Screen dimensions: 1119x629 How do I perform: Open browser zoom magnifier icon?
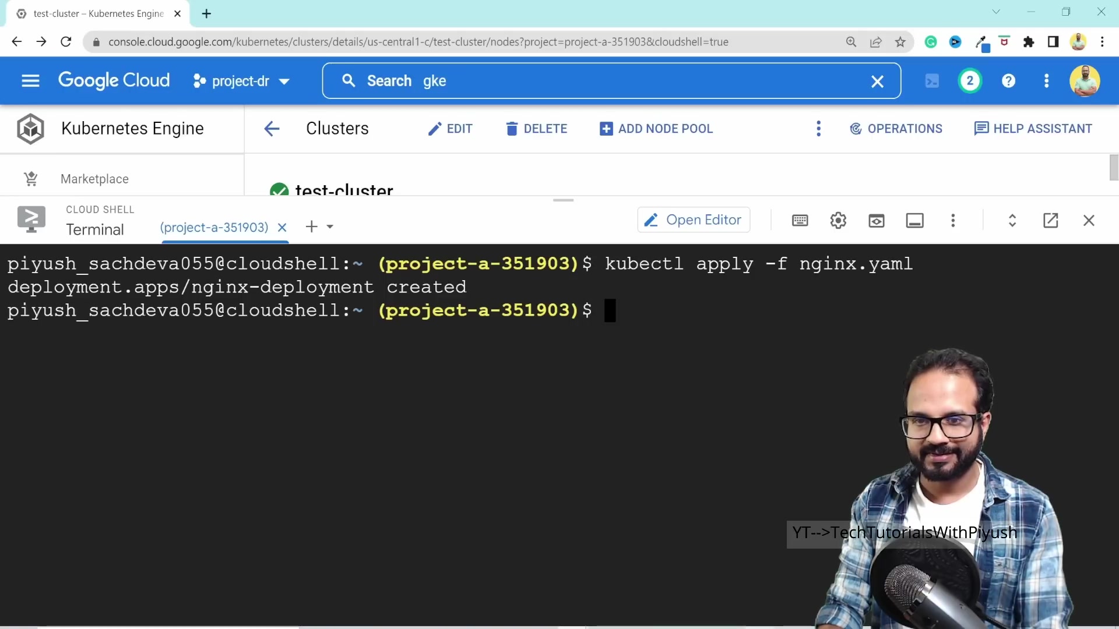point(851,42)
